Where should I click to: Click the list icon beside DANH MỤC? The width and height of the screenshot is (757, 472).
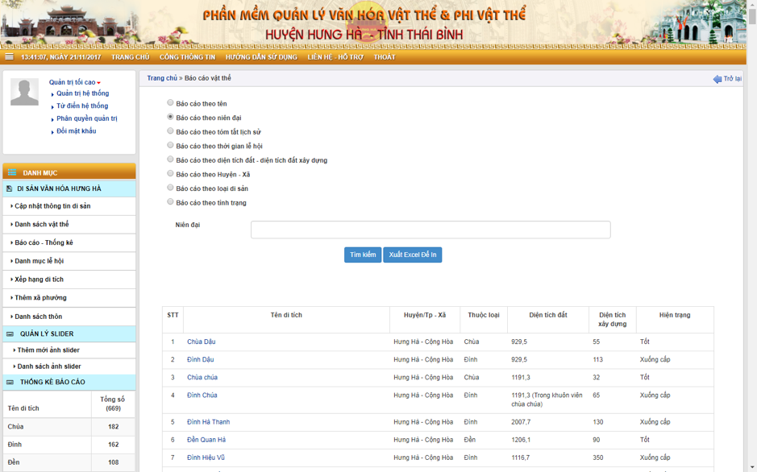[12, 172]
